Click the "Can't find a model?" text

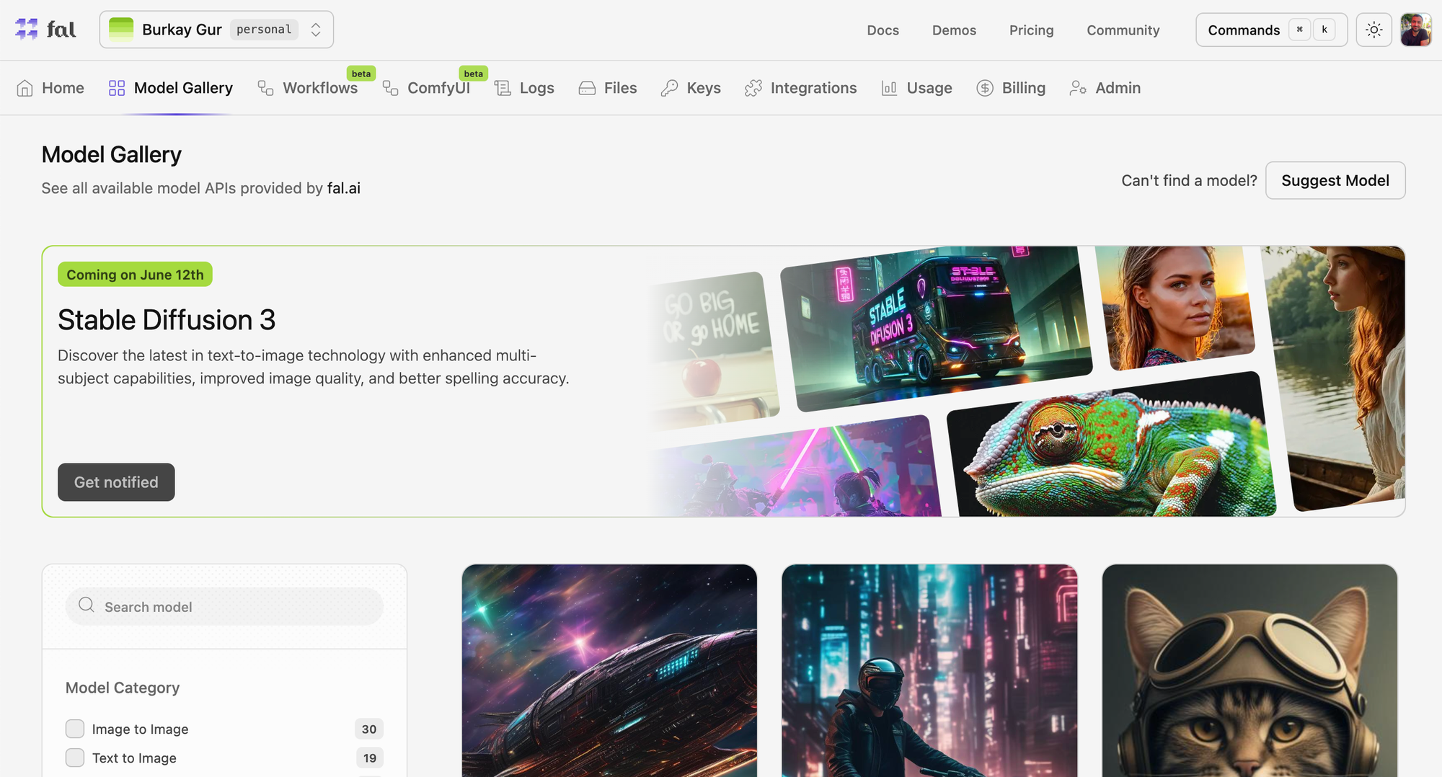click(1189, 180)
